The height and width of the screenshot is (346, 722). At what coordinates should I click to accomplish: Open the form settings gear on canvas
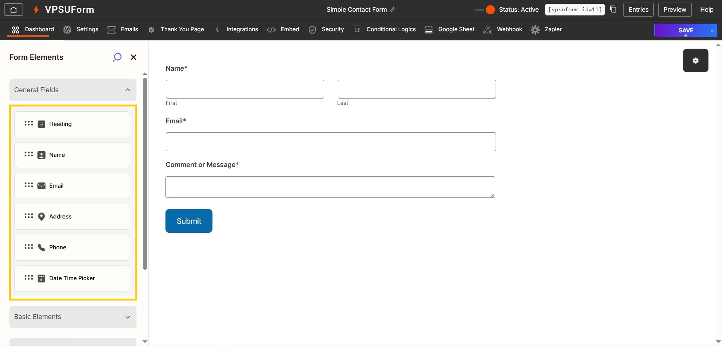pyautogui.click(x=695, y=60)
